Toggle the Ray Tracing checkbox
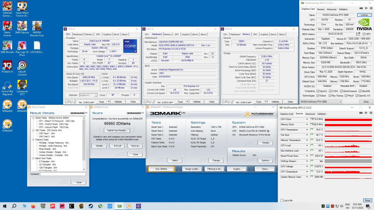The width and height of the screenshot is (374, 210). [330, 96]
